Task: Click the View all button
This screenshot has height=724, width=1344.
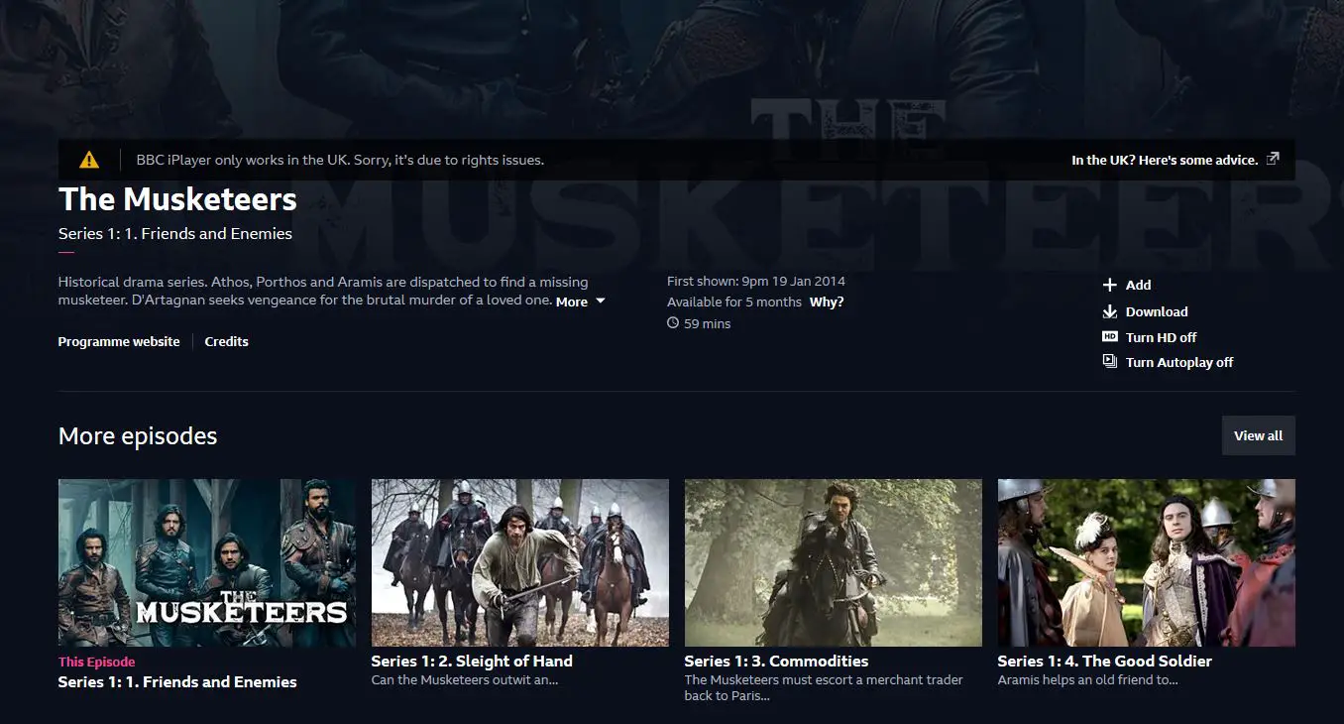Action: [1258, 435]
